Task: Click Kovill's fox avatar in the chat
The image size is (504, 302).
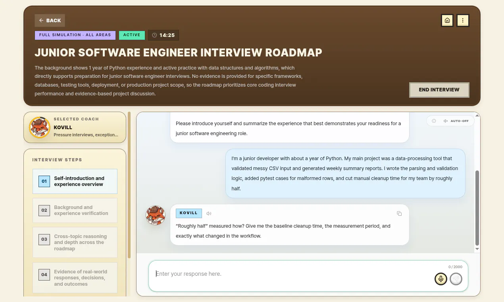Action: (156, 215)
